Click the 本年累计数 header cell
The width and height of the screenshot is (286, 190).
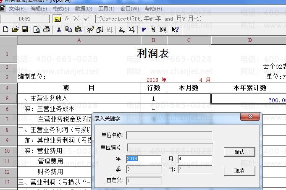point(249,88)
